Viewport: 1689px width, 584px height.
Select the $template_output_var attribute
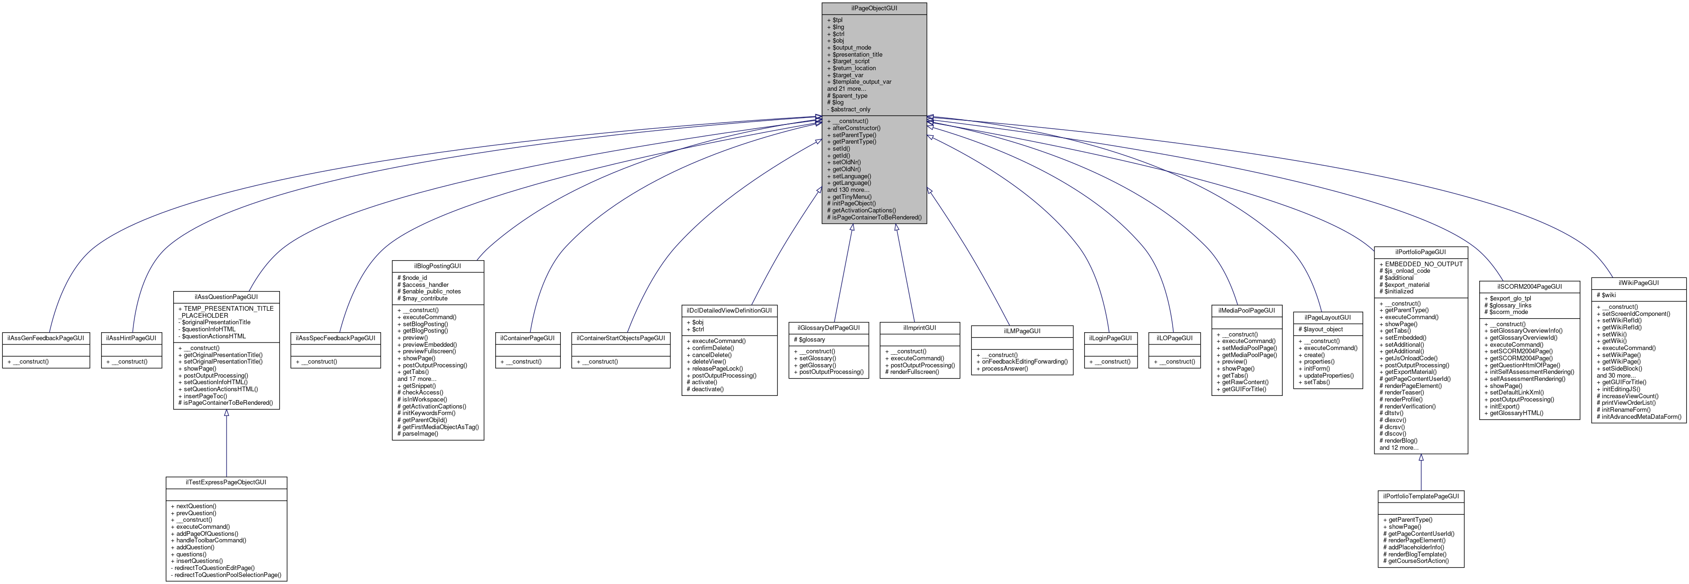[x=859, y=82]
